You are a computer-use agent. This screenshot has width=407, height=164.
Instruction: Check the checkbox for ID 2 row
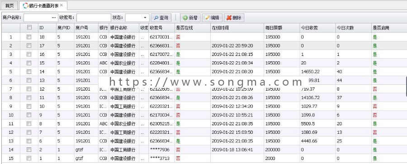(29, 150)
